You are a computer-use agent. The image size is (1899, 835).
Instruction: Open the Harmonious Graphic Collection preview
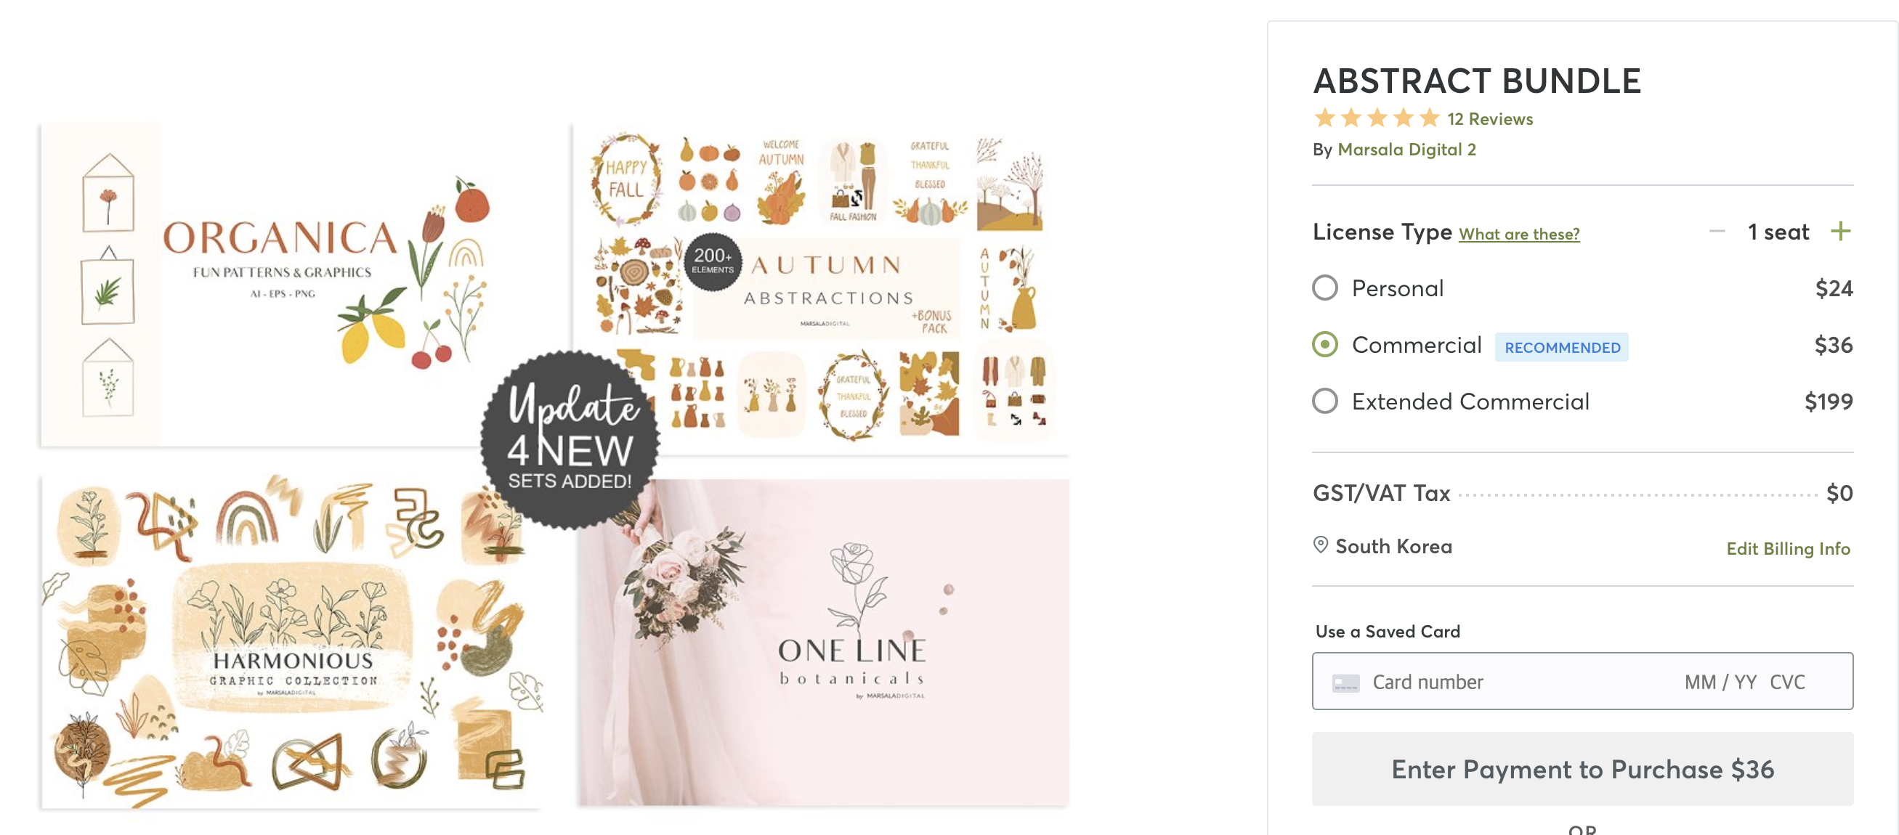(291, 641)
